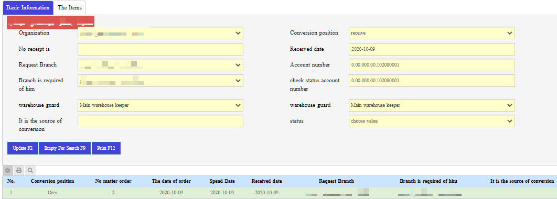Open the Organization dropdown
557x199 pixels.
[160, 33]
